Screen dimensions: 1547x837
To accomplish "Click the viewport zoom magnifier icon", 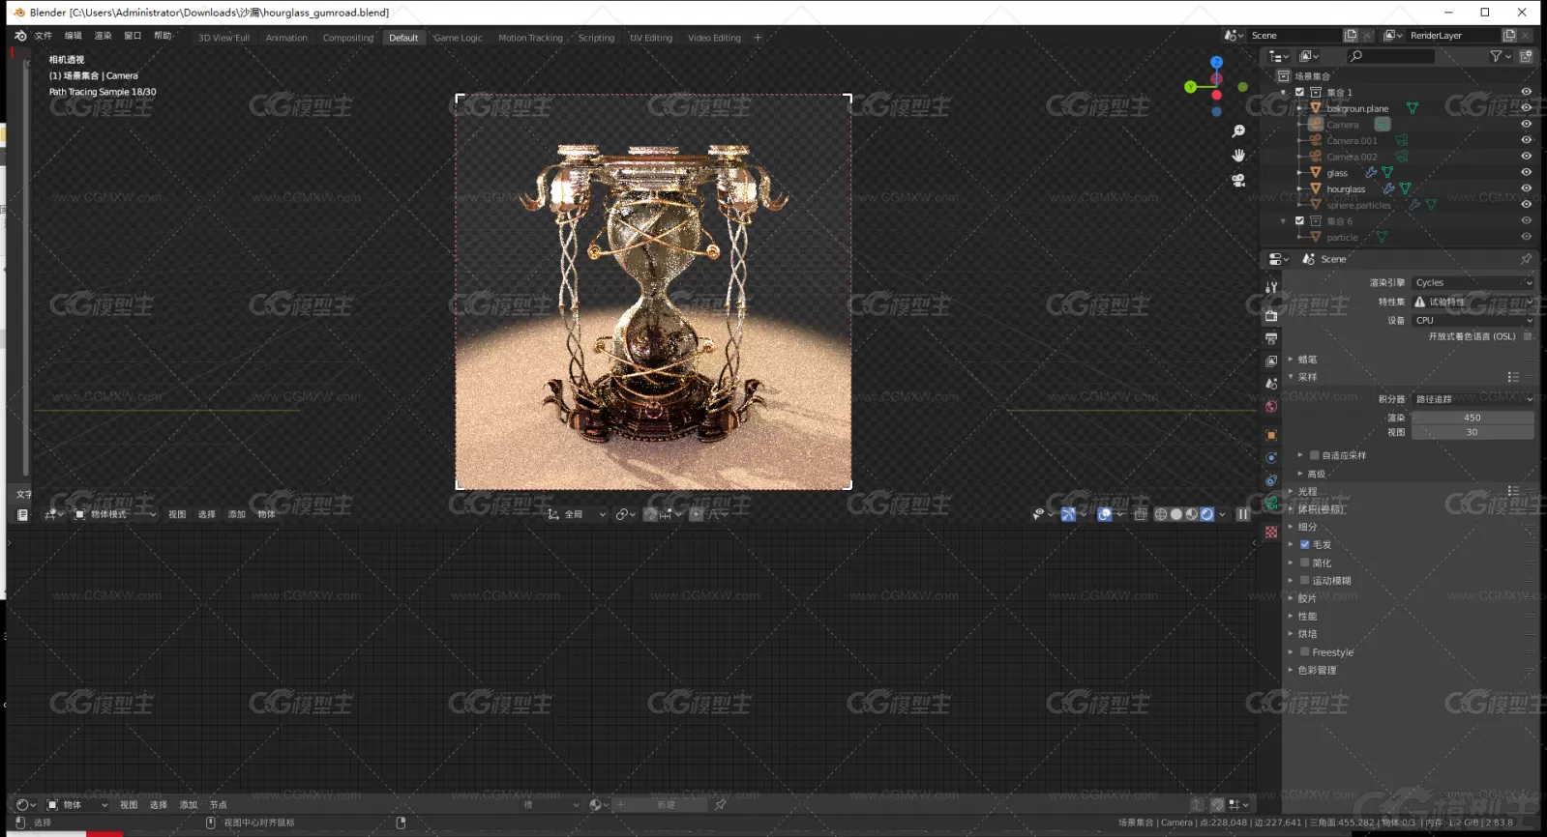I will [x=1238, y=130].
